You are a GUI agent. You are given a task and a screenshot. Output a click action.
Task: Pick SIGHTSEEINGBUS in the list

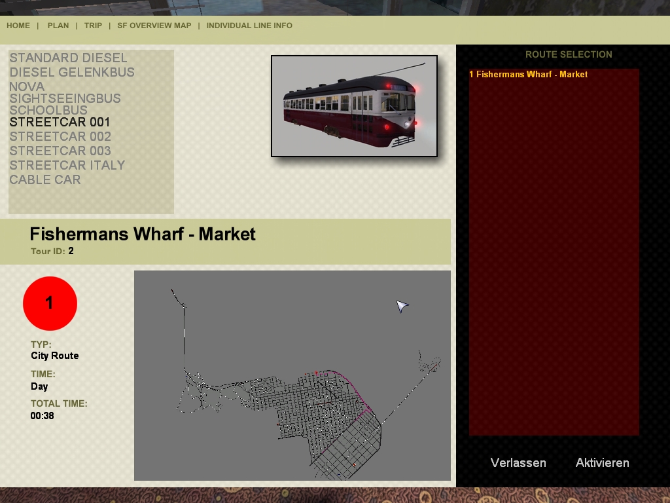65,98
